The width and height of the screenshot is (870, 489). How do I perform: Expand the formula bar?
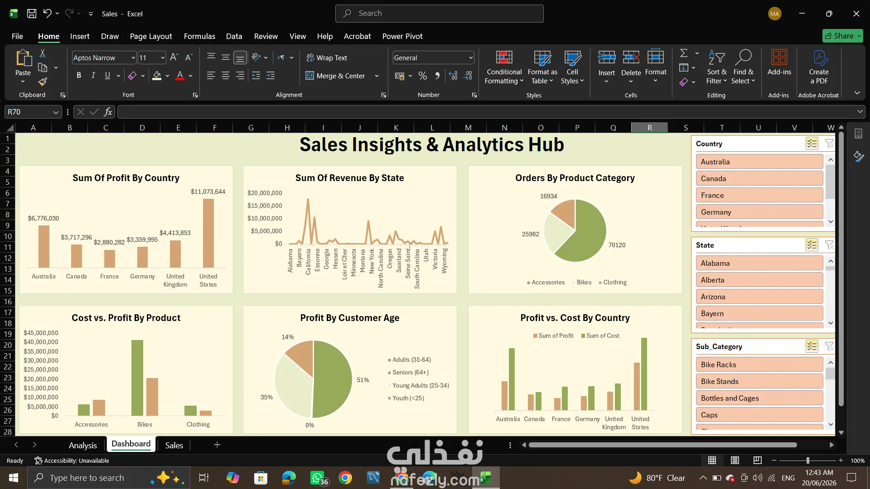tap(860, 111)
